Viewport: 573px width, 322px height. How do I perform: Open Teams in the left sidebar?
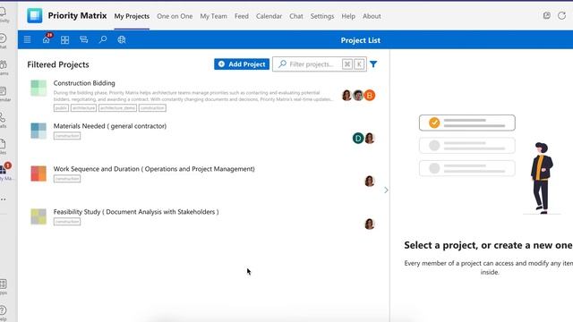(x=4, y=68)
